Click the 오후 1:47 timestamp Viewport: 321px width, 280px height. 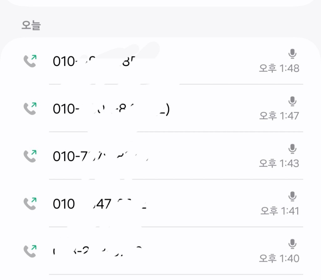[279, 116]
